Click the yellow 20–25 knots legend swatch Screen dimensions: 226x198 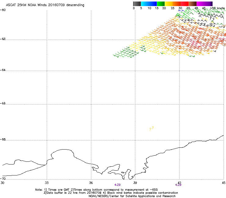click(169, 4)
